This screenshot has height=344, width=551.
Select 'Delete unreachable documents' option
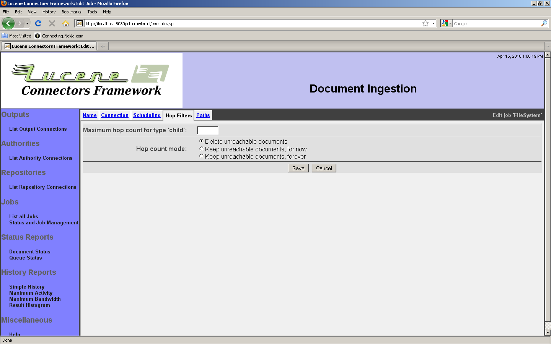[201, 141]
